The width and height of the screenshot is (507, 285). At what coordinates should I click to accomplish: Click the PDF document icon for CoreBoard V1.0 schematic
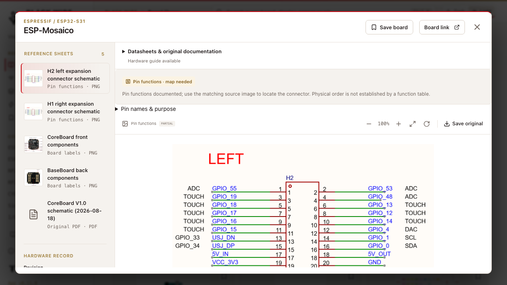tap(34, 215)
